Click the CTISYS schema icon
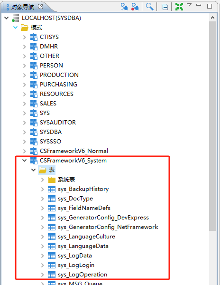Viewport: 220px width, 285px height. 34,37
